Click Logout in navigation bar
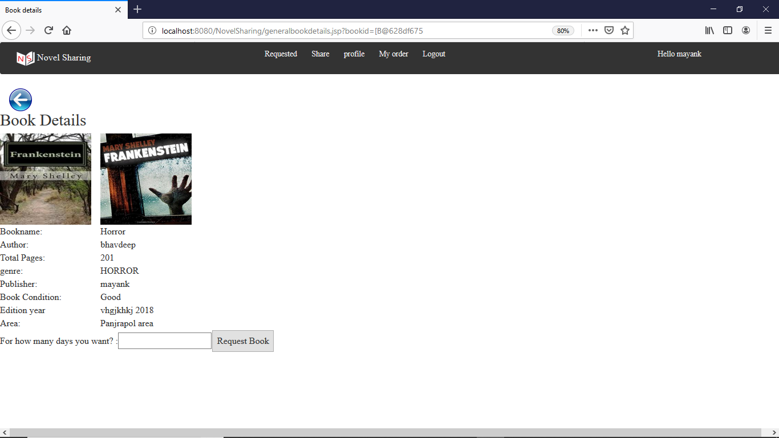The image size is (779, 438). click(434, 54)
